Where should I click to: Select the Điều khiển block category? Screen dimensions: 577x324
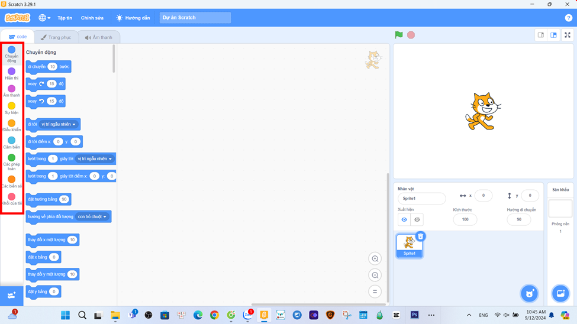[x=11, y=125]
